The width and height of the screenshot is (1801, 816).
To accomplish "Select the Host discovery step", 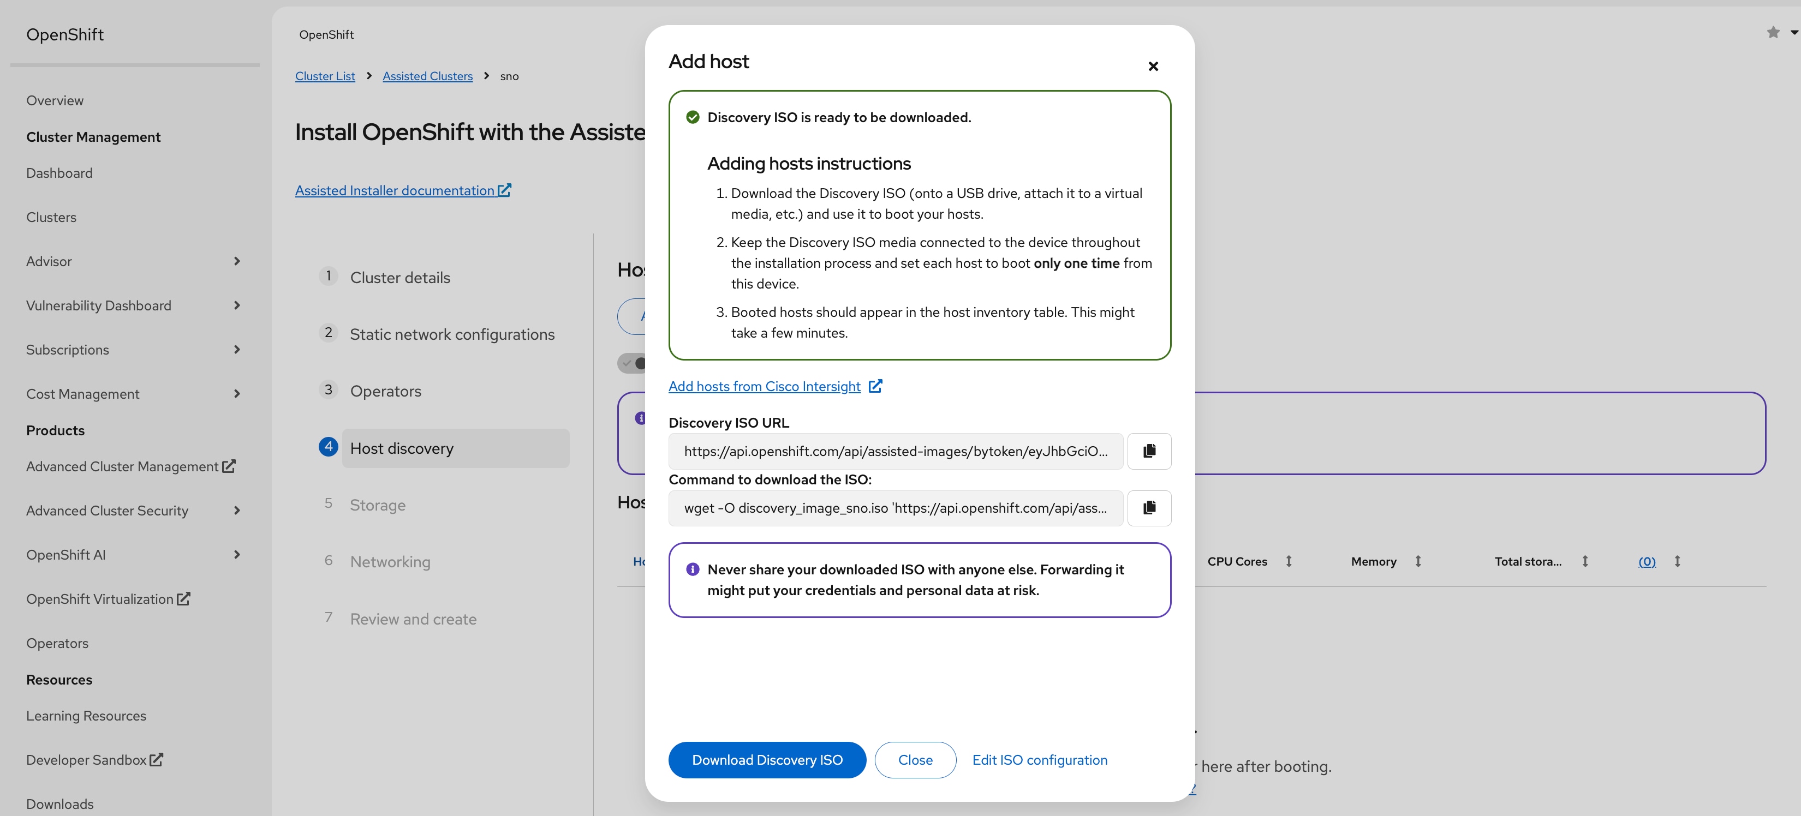I will 455,448.
